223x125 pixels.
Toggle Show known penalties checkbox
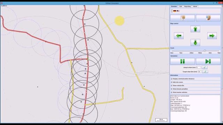point(171,89)
